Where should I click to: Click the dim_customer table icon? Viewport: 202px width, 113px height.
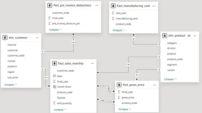pyautogui.click(x=5, y=38)
